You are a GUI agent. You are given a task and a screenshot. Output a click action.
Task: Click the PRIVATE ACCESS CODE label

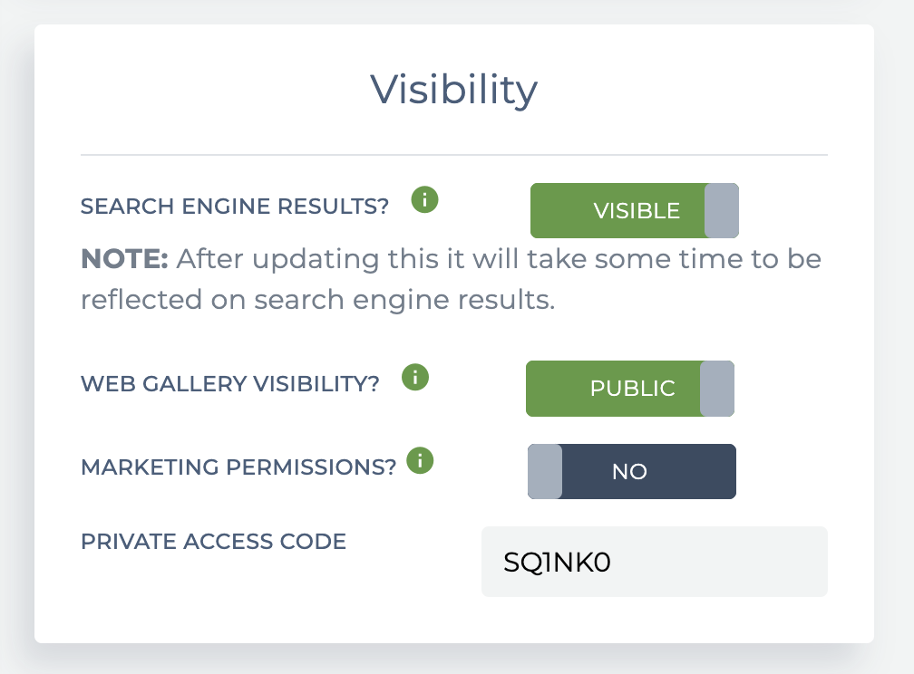[x=213, y=541]
